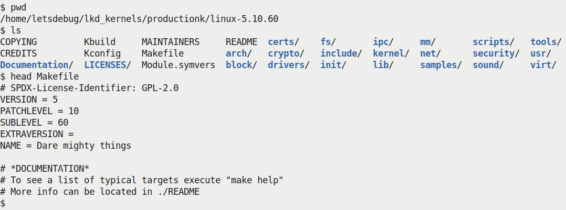Click the MAINTAINERS file name

pos(170,42)
